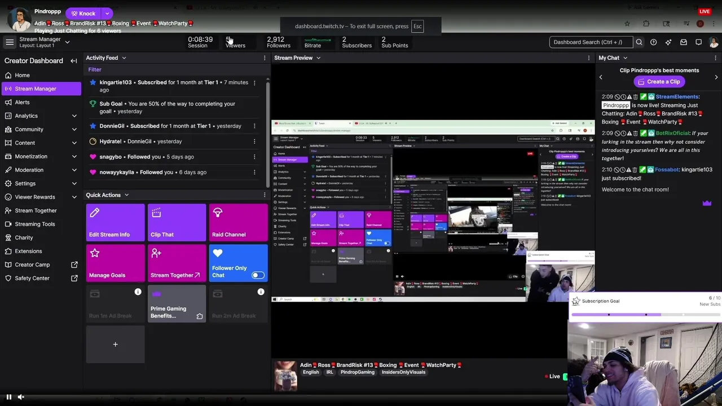Open My Chat options menu
The width and height of the screenshot is (722, 406).
tap(716, 58)
